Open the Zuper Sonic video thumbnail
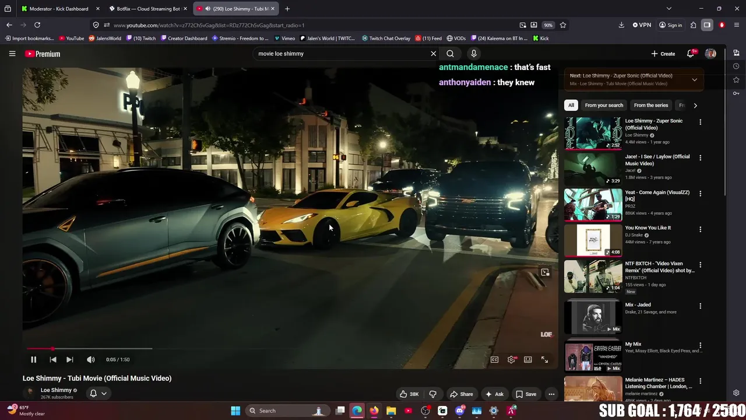Image resolution: width=746 pixels, height=420 pixels. (593, 133)
